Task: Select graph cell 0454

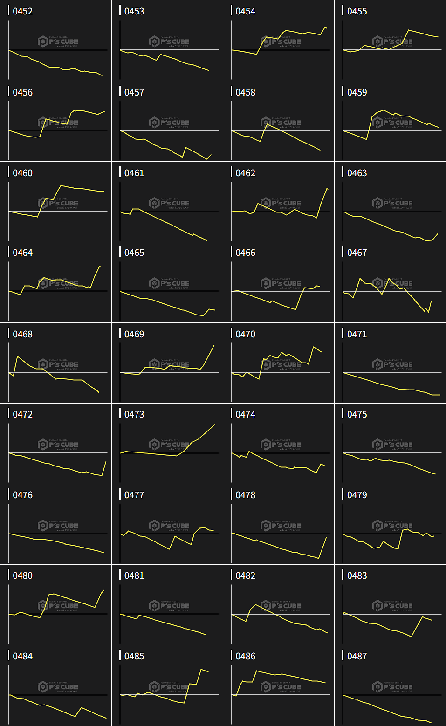Action: pos(279,41)
